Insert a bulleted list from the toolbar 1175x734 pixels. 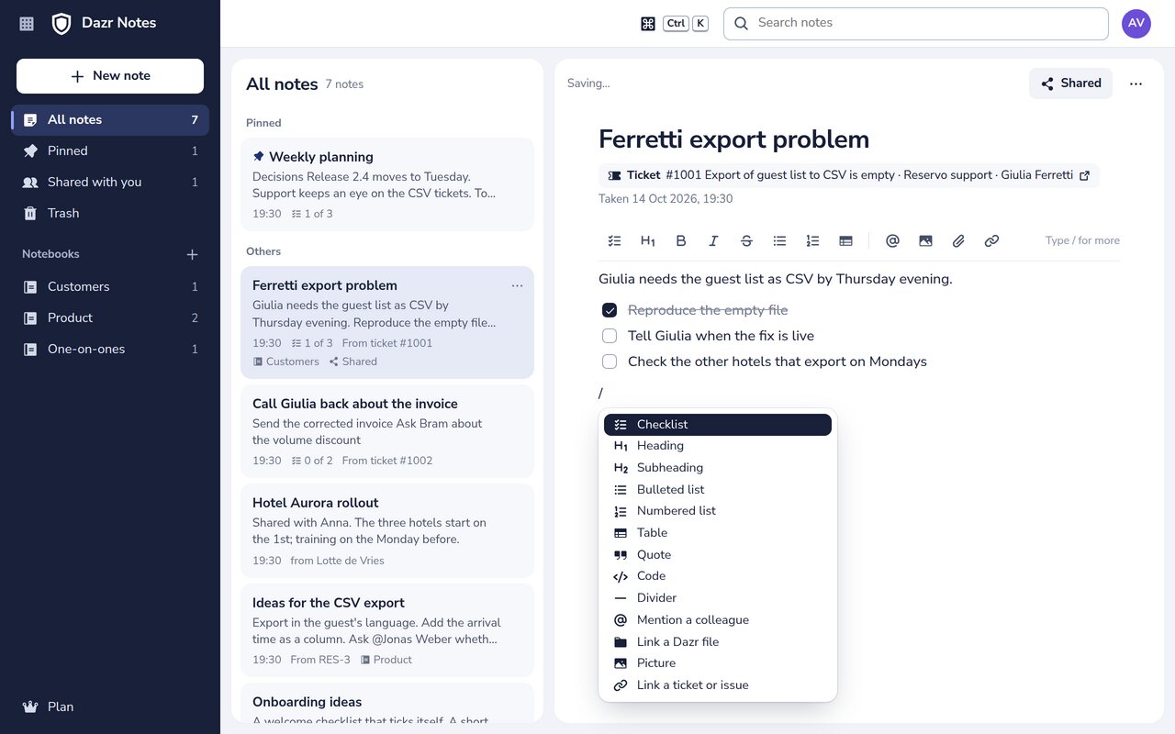(x=779, y=241)
